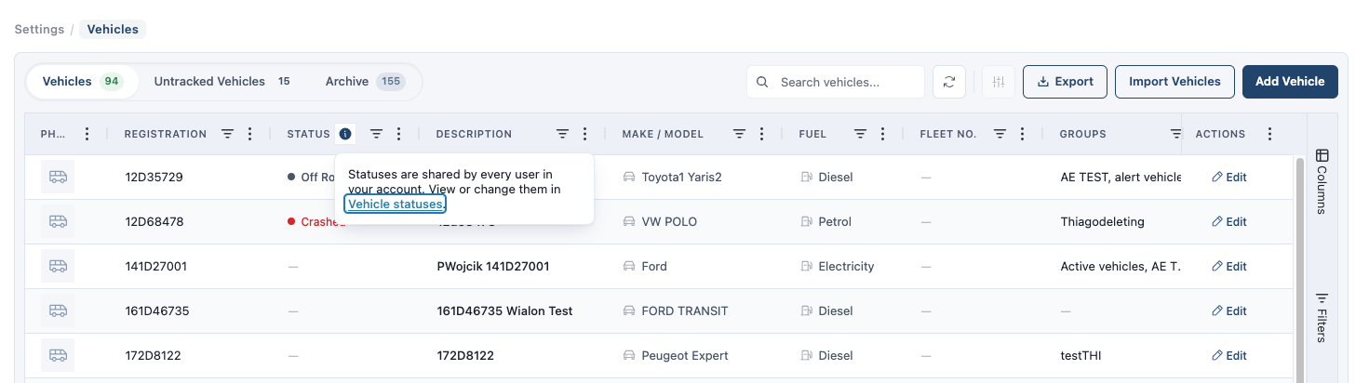Go to Settings breadcrumb
This screenshot has height=383, width=1369.
tap(39, 30)
